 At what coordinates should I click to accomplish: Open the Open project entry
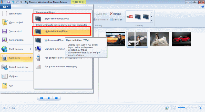17,22
